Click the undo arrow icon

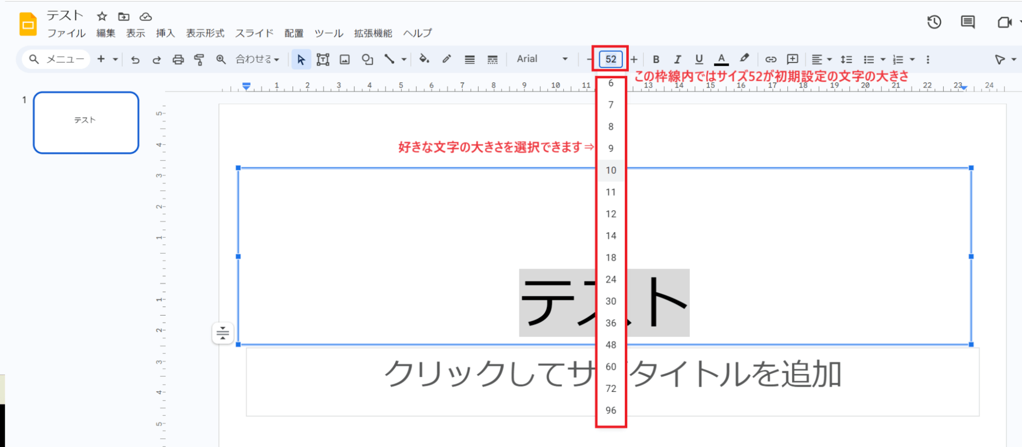point(135,60)
